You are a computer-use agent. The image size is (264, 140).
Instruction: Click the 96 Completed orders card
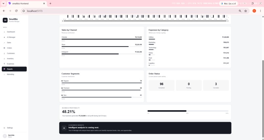click(x=161, y=86)
